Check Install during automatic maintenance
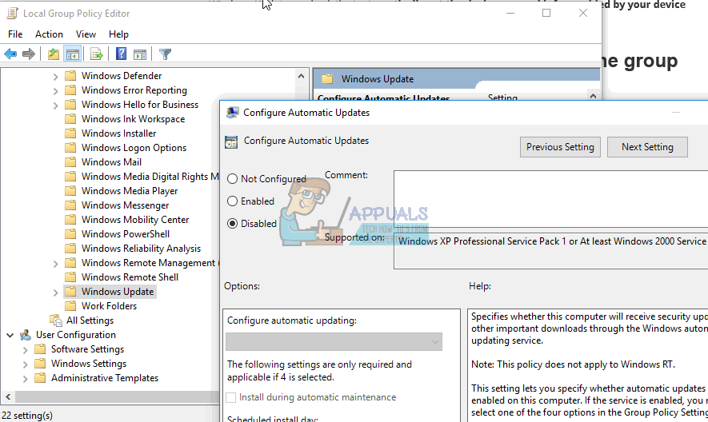Screen dimensions: 708x422 click(x=230, y=397)
